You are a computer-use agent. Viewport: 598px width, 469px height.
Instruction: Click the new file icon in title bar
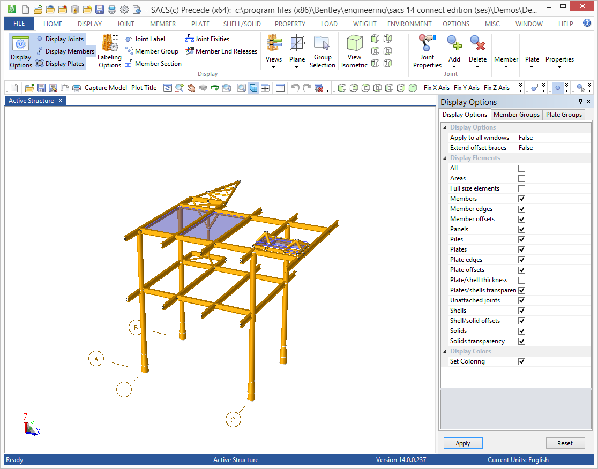point(25,10)
